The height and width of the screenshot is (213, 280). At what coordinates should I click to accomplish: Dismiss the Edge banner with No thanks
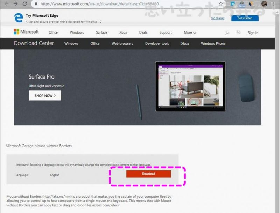[x=218, y=18]
